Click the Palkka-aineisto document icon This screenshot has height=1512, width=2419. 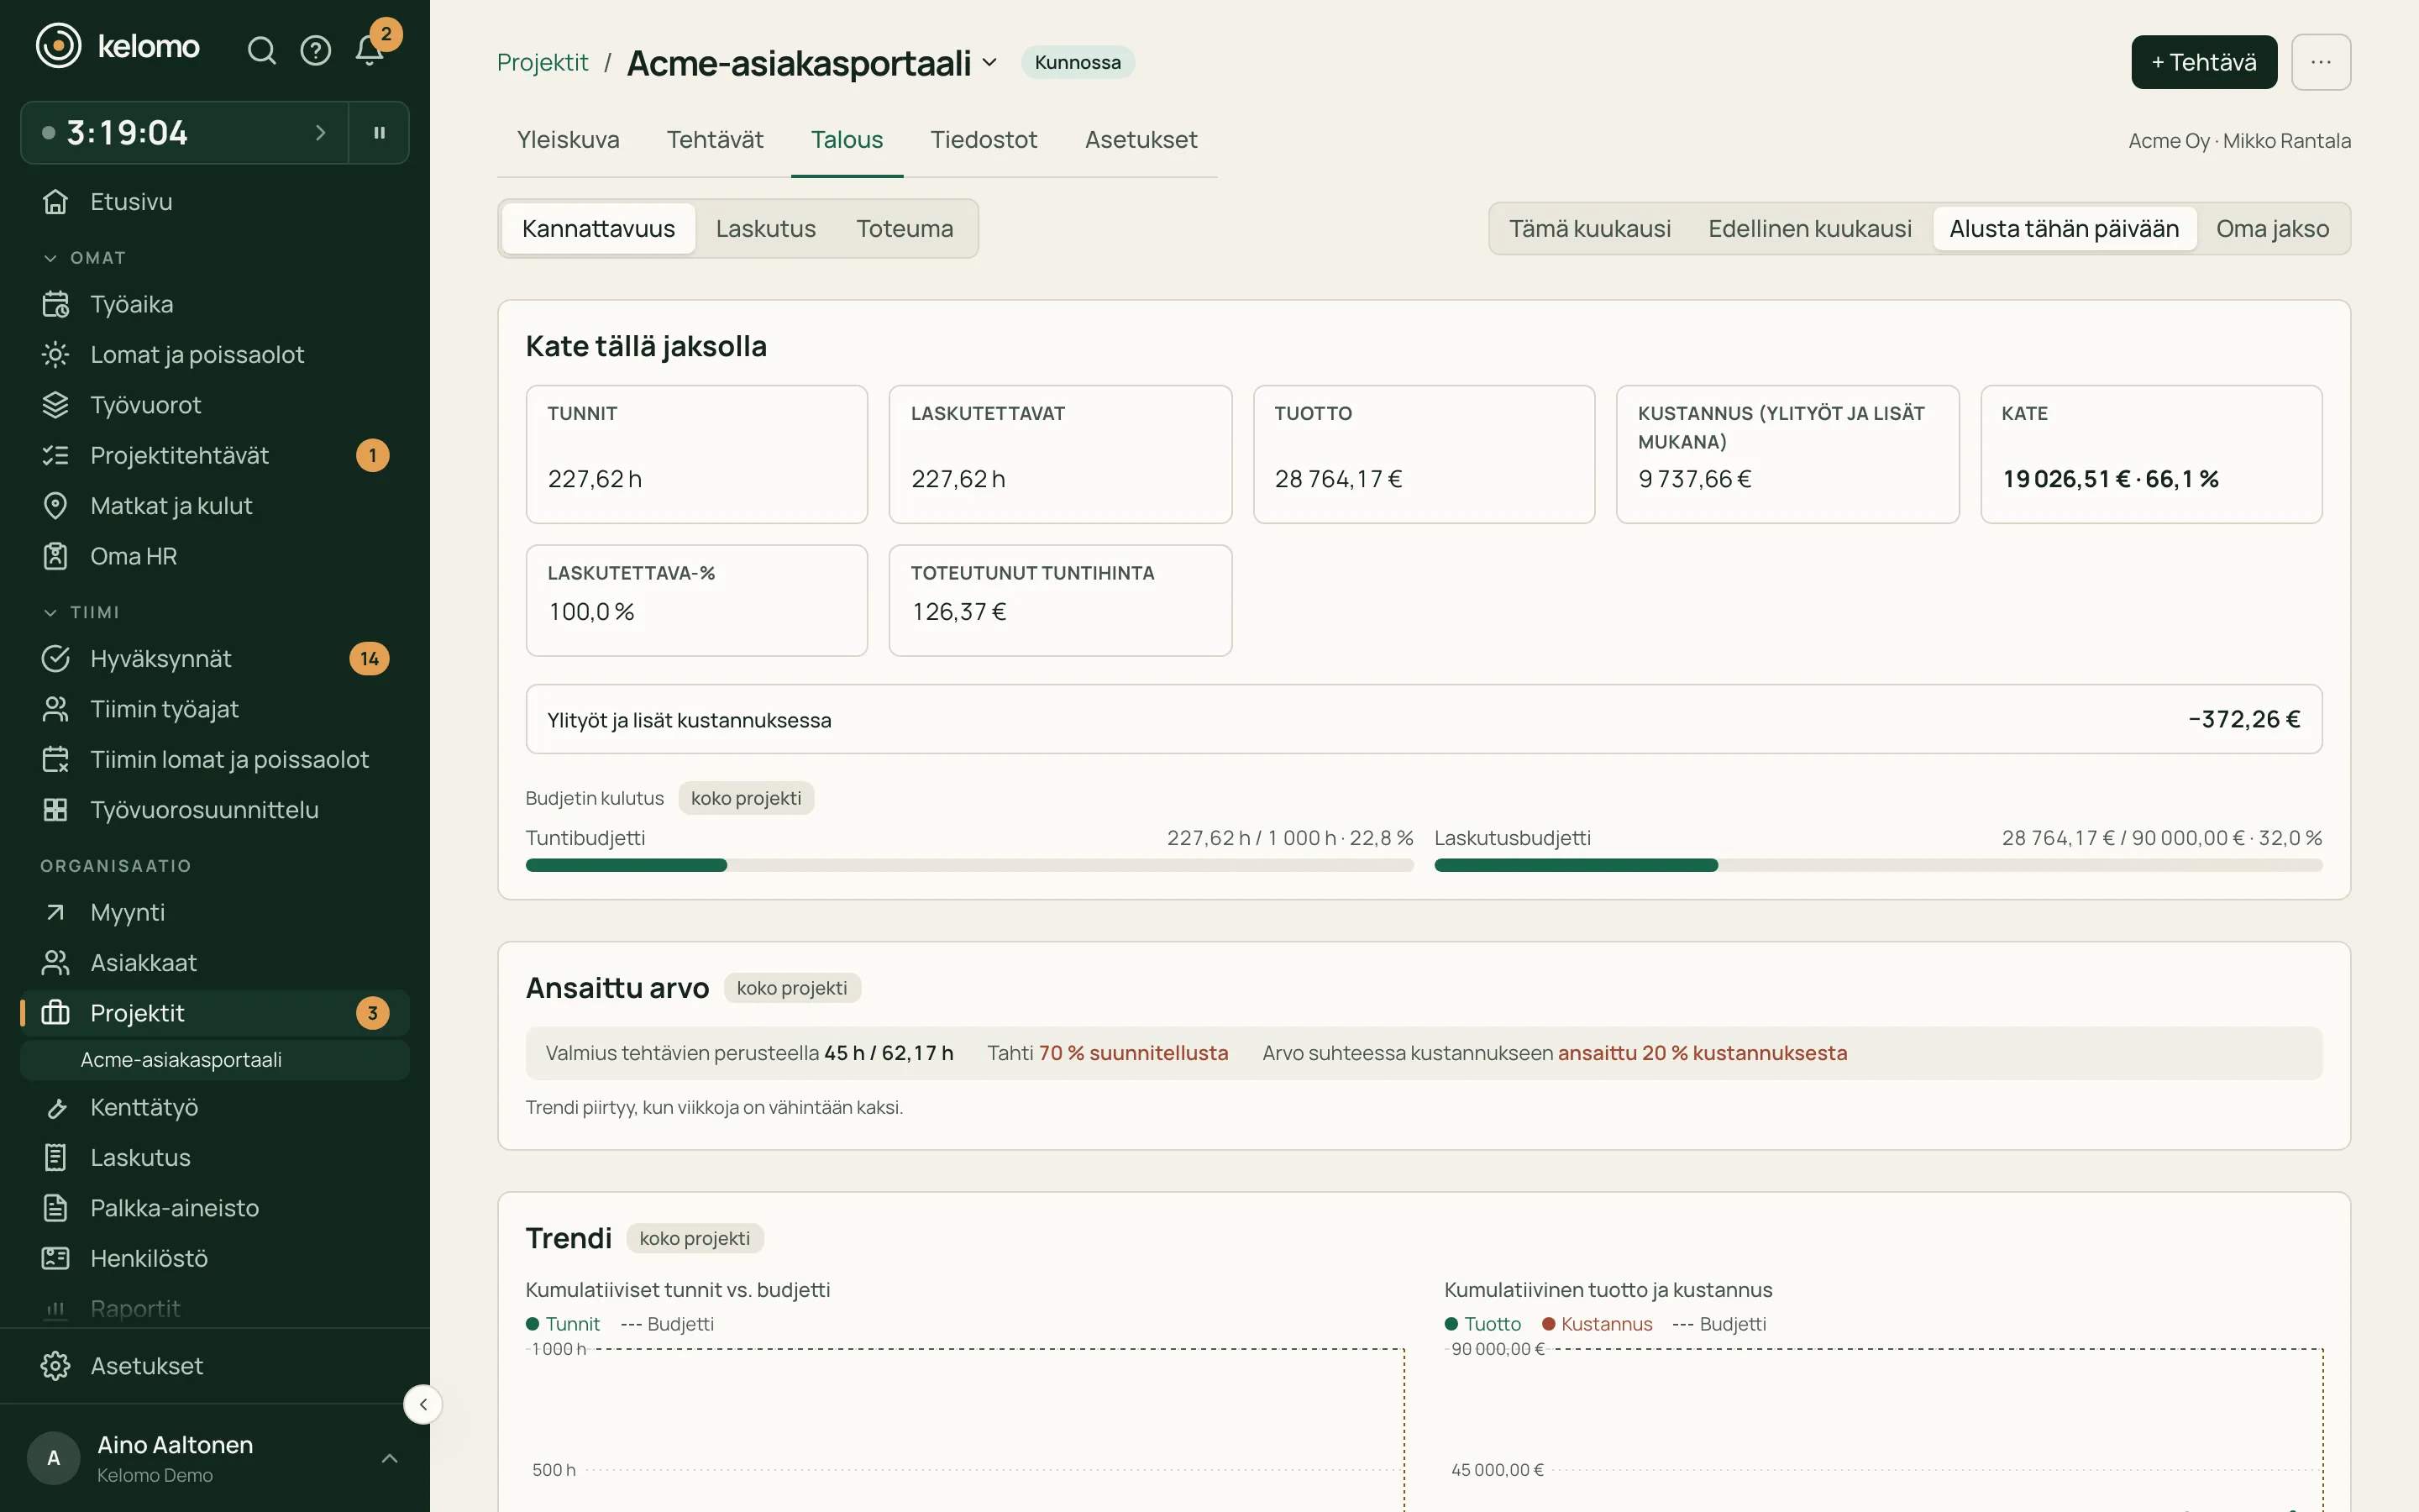[55, 1208]
